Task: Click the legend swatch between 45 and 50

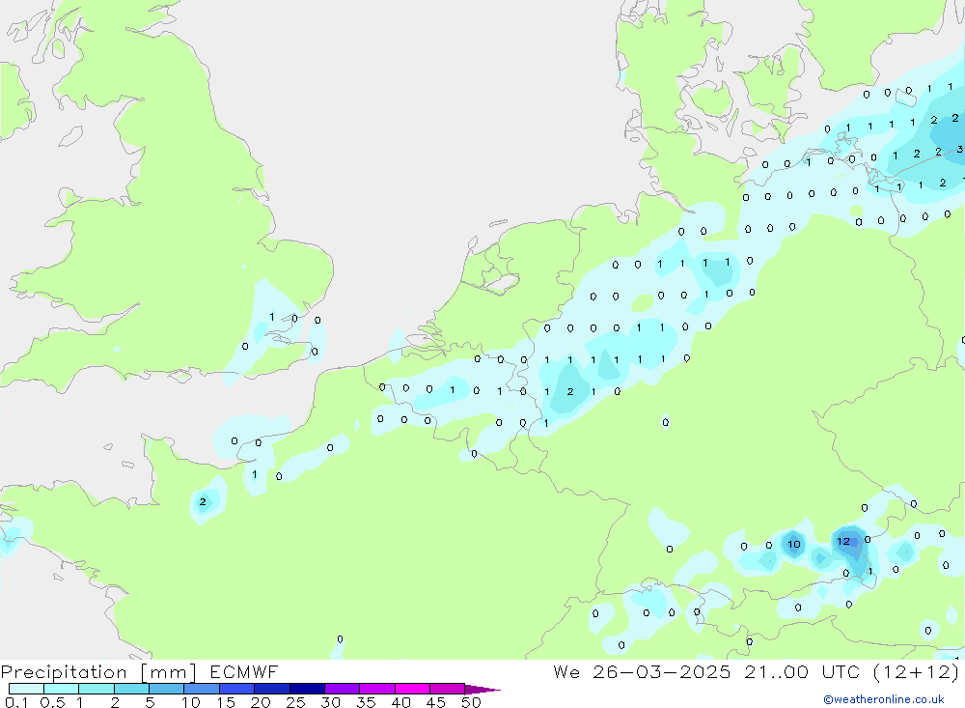Action: [x=448, y=689]
